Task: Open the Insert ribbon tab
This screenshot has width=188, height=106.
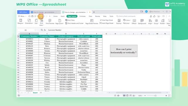Action: pyautogui.click(x=63, y=16)
